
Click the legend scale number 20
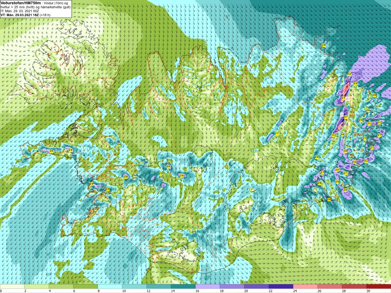pos(246,291)
